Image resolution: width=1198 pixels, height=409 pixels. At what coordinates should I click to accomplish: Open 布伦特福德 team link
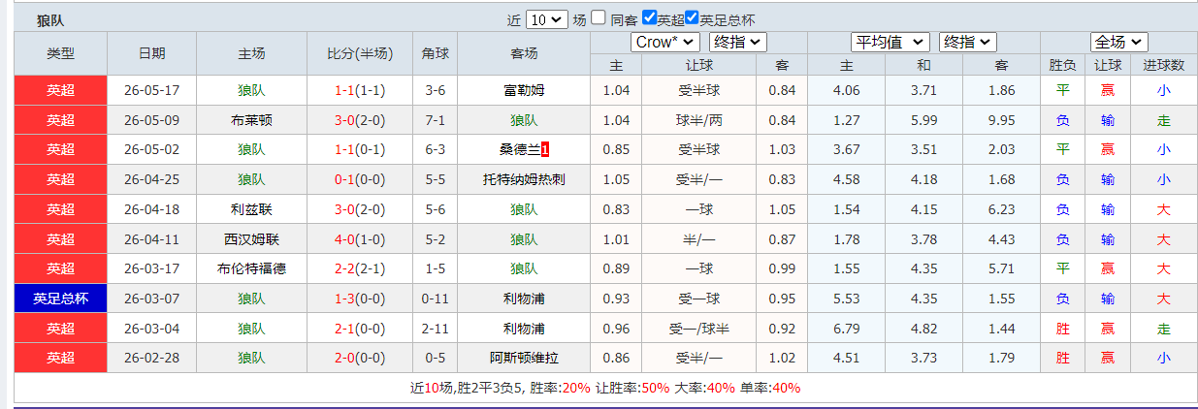(x=251, y=268)
